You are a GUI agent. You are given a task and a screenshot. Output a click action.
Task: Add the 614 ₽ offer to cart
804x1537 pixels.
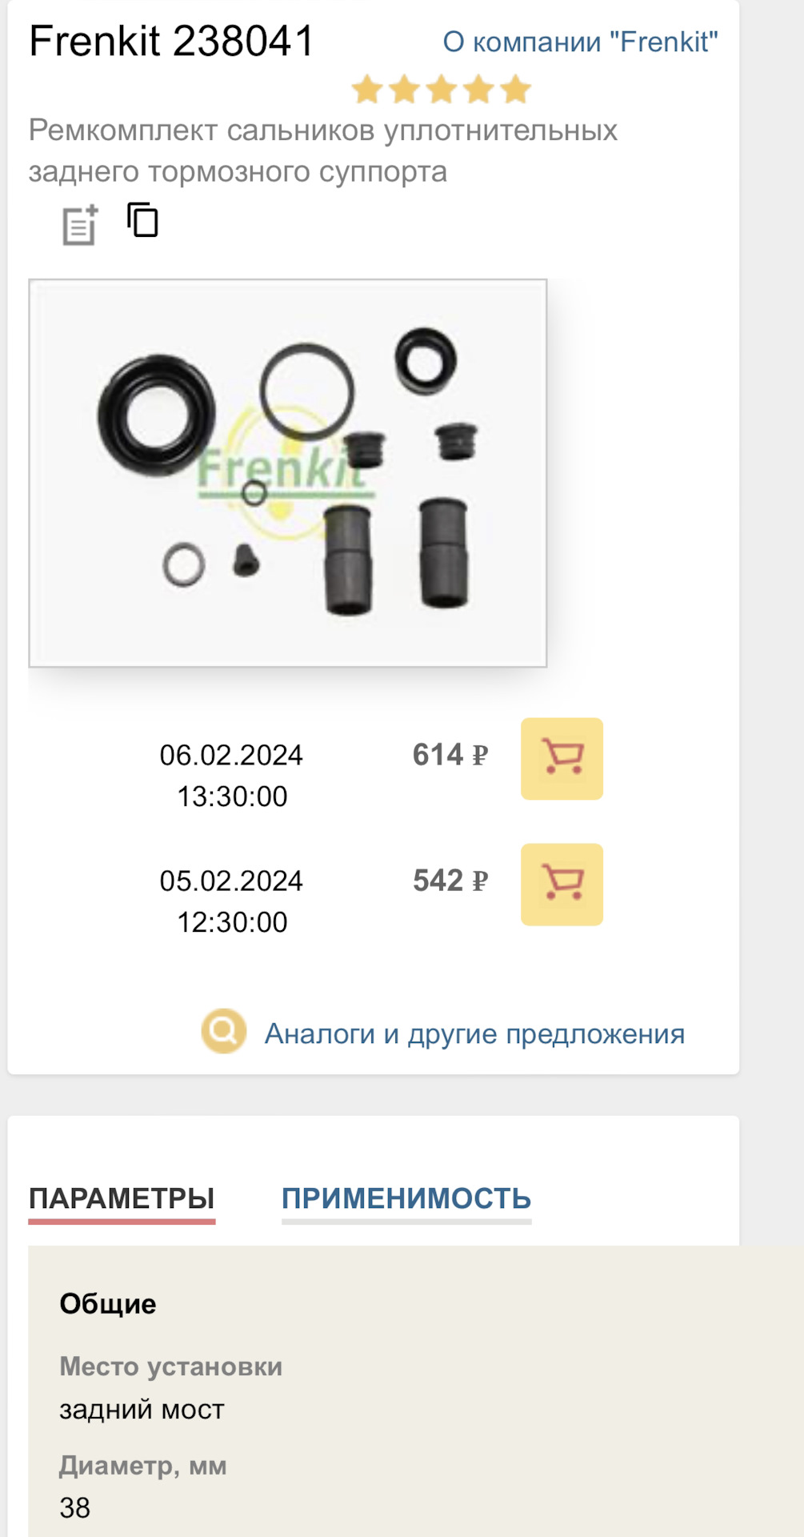[x=562, y=758]
